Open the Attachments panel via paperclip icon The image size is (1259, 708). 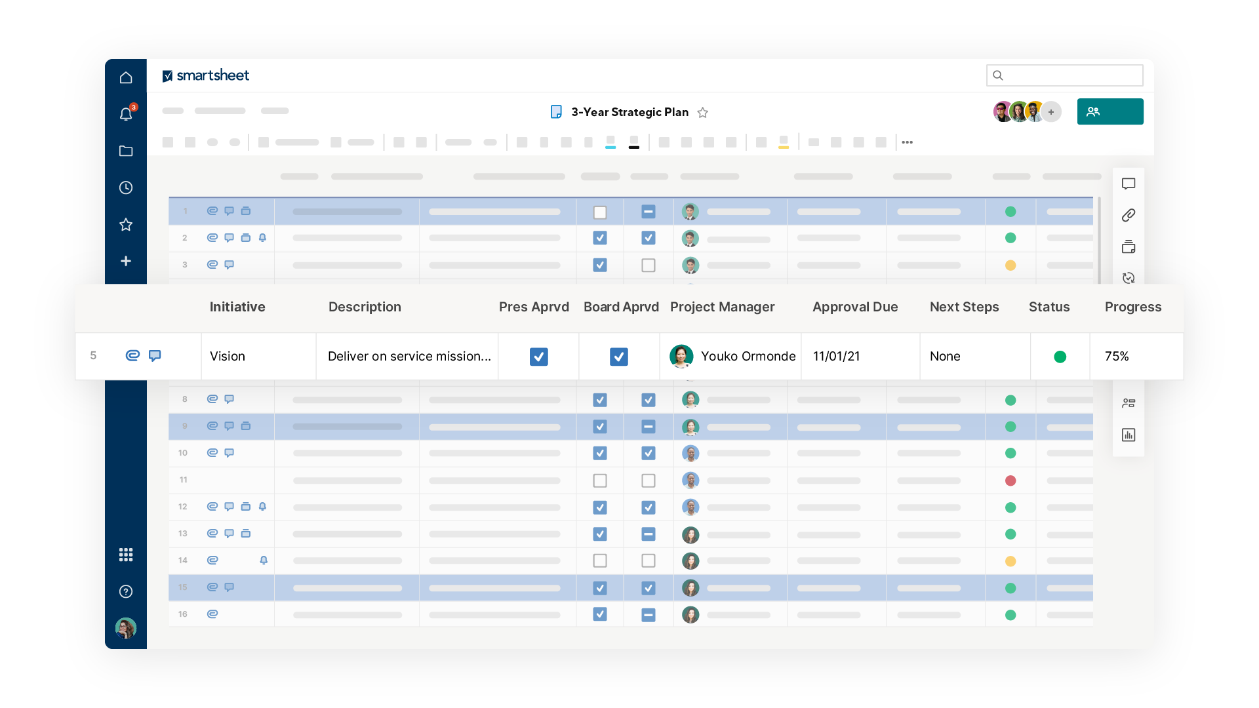(x=1129, y=215)
